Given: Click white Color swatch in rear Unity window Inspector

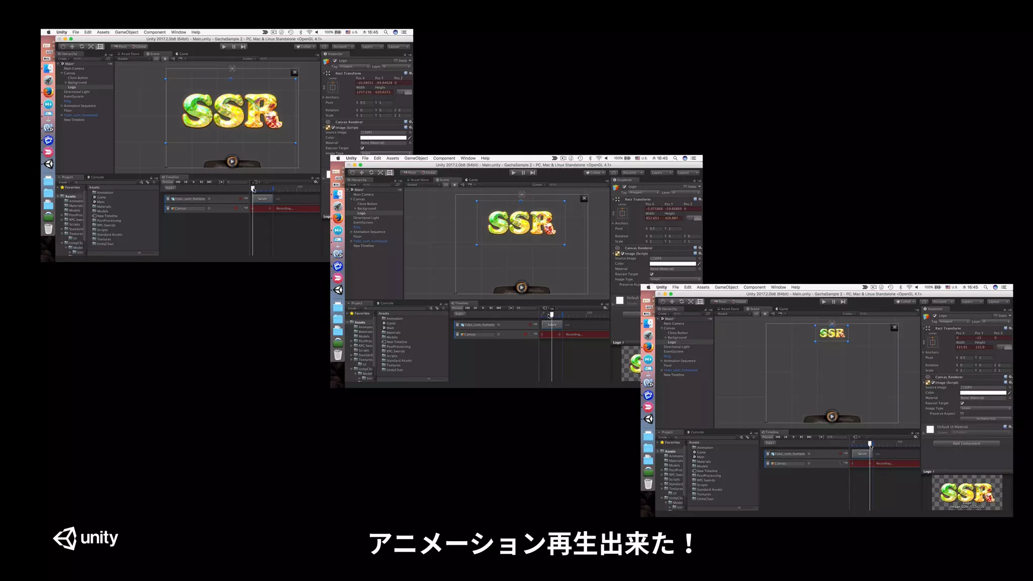Looking at the screenshot, I should pyautogui.click(x=383, y=137).
